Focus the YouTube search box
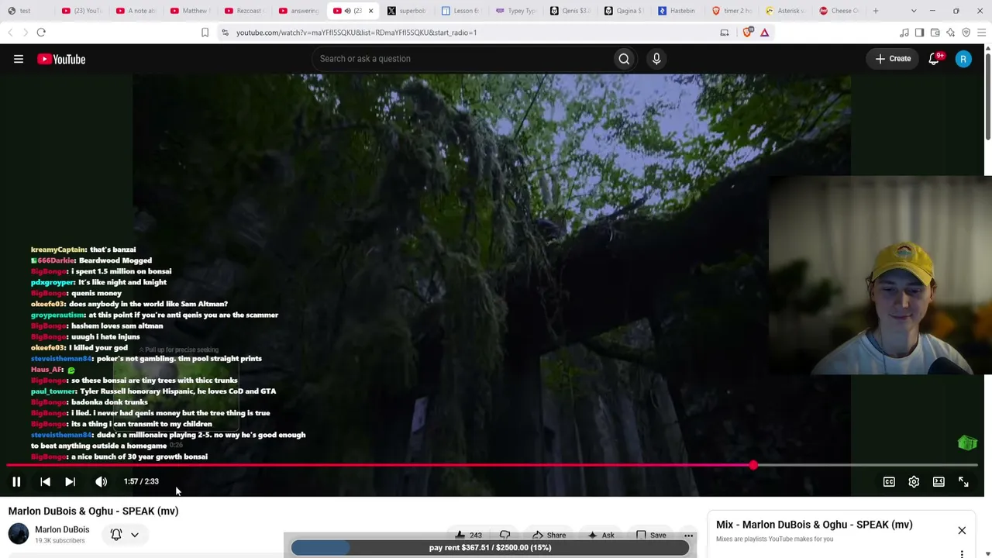The width and height of the screenshot is (992, 558). click(x=462, y=59)
